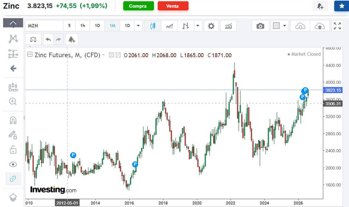Screen dimensions: 349x207
Task: Click the H 2068.00 high value in legend
Action: tap(164, 55)
